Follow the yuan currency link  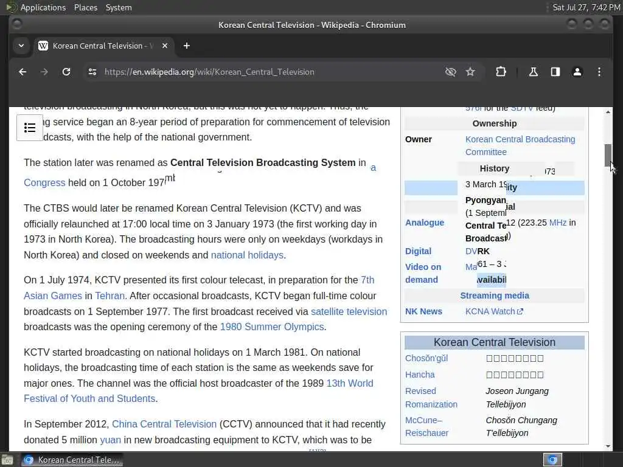pos(111,440)
